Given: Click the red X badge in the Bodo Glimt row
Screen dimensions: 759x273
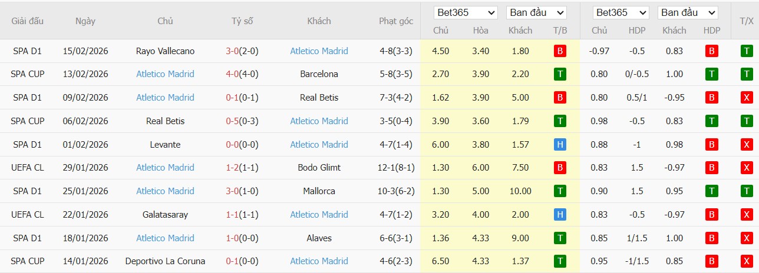Looking at the screenshot, I should [x=747, y=168].
